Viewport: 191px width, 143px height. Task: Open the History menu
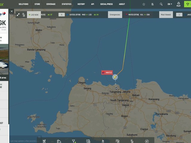coord(81,4)
